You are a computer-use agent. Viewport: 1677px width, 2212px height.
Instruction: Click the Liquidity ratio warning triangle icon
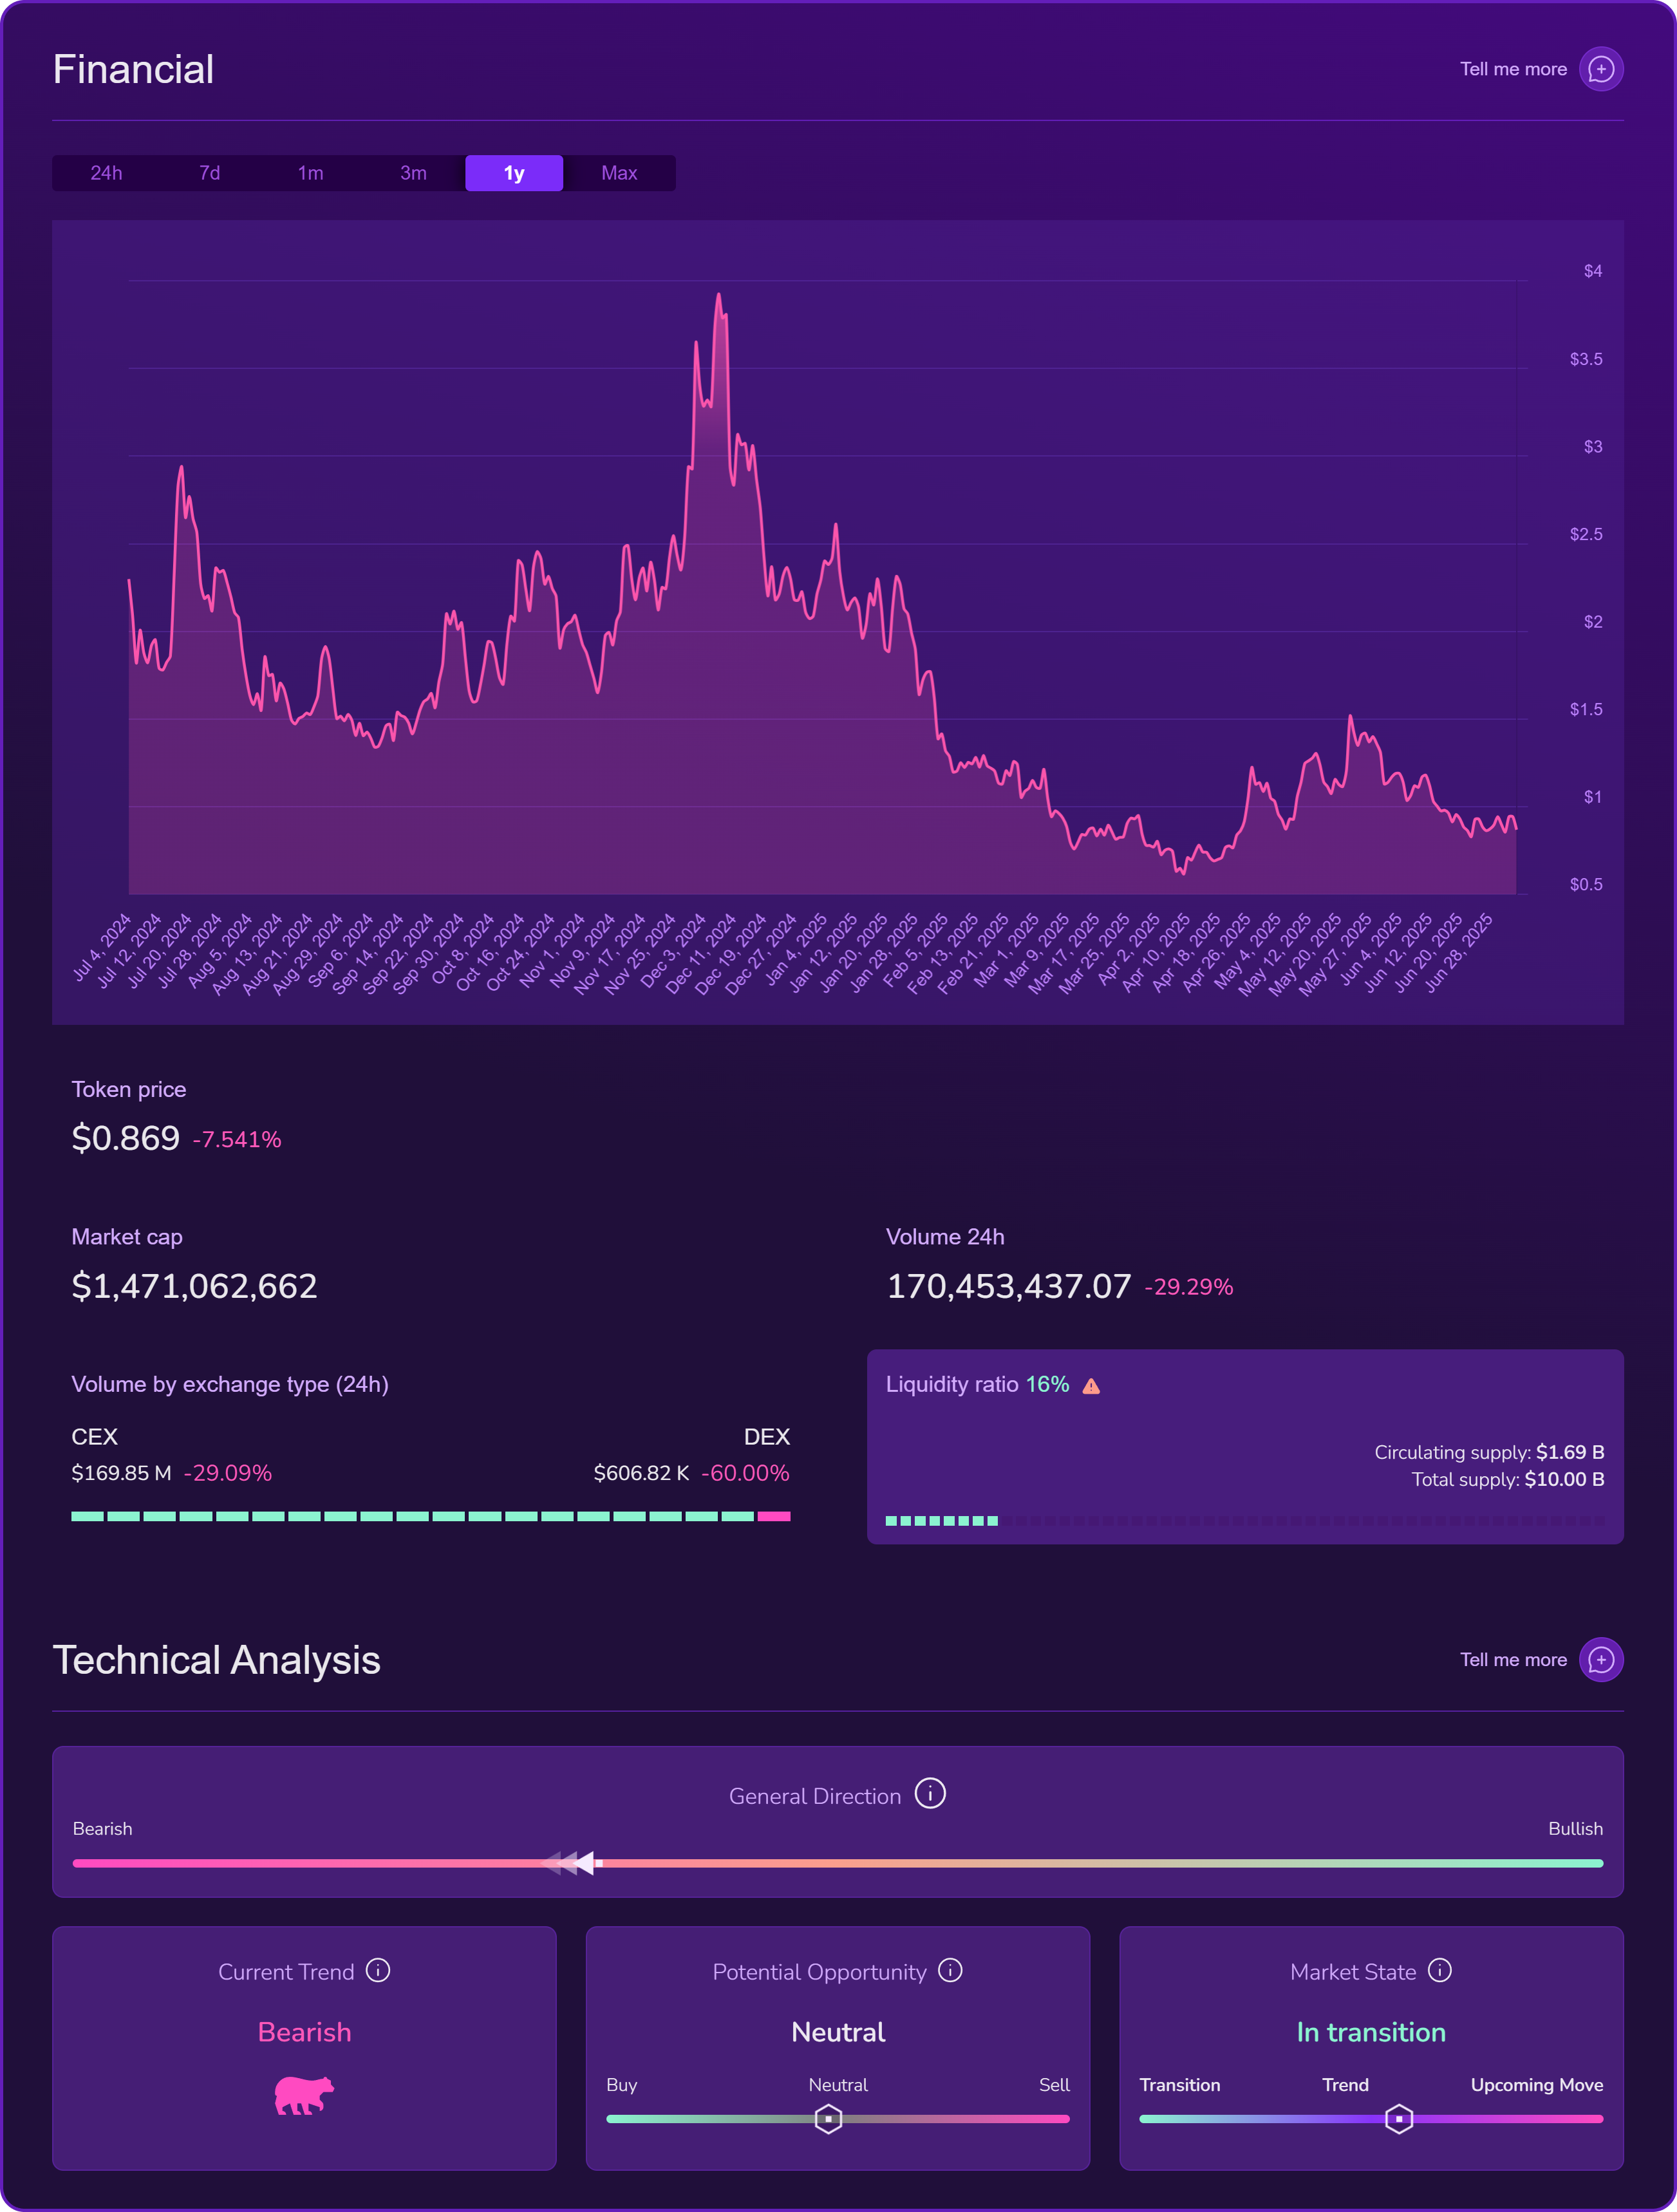pos(1091,1385)
